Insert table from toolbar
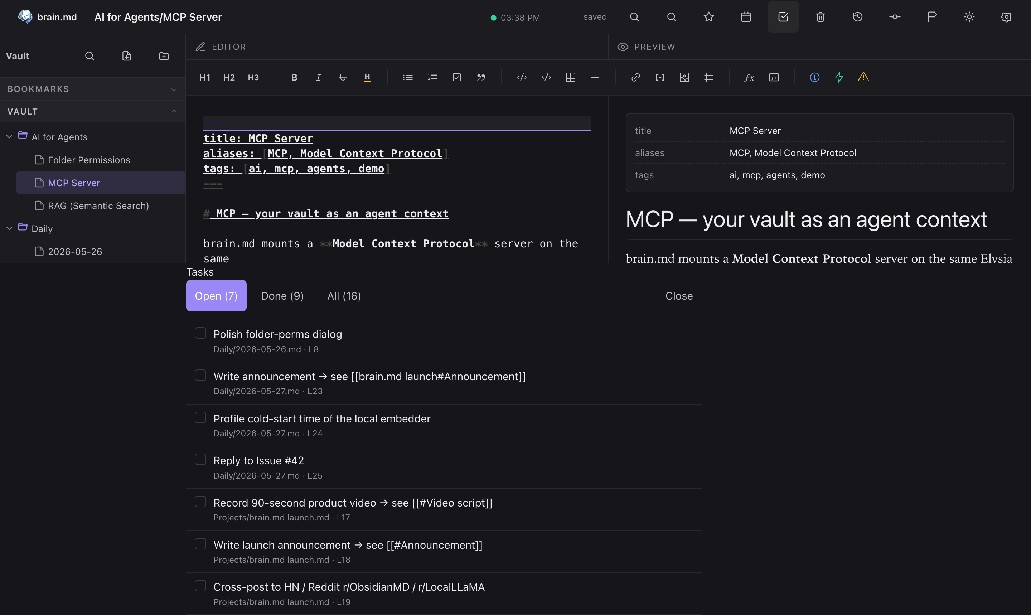1031x615 pixels. coord(571,77)
